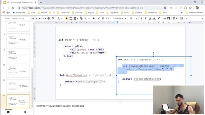Click the '69 - hoc' browser tab
Screen dimensions: 205x115
(x=20, y=3)
